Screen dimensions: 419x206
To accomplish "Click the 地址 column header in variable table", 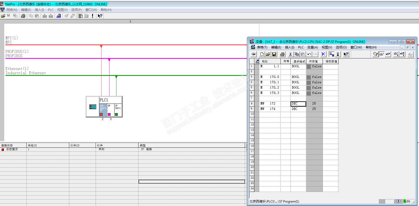I will click(270, 61).
